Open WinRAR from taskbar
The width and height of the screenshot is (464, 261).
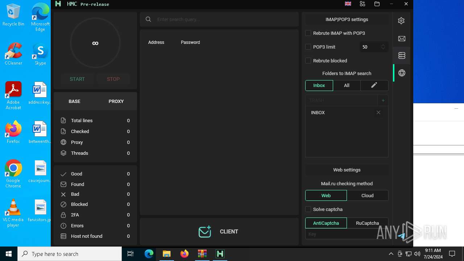point(202,254)
